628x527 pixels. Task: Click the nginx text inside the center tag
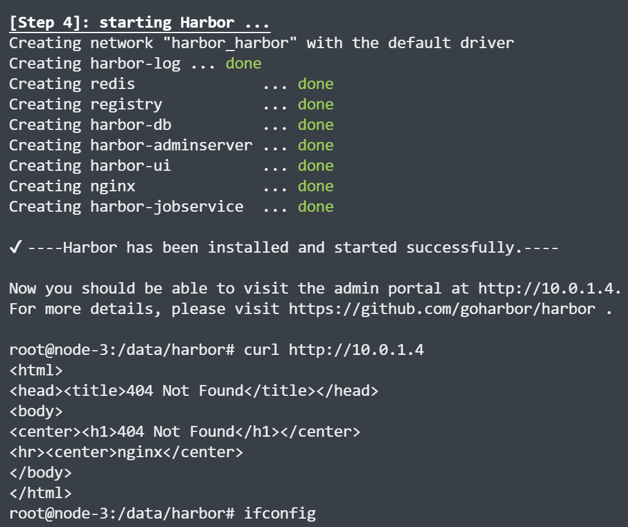pyautogui.click(x=144, y=452)
